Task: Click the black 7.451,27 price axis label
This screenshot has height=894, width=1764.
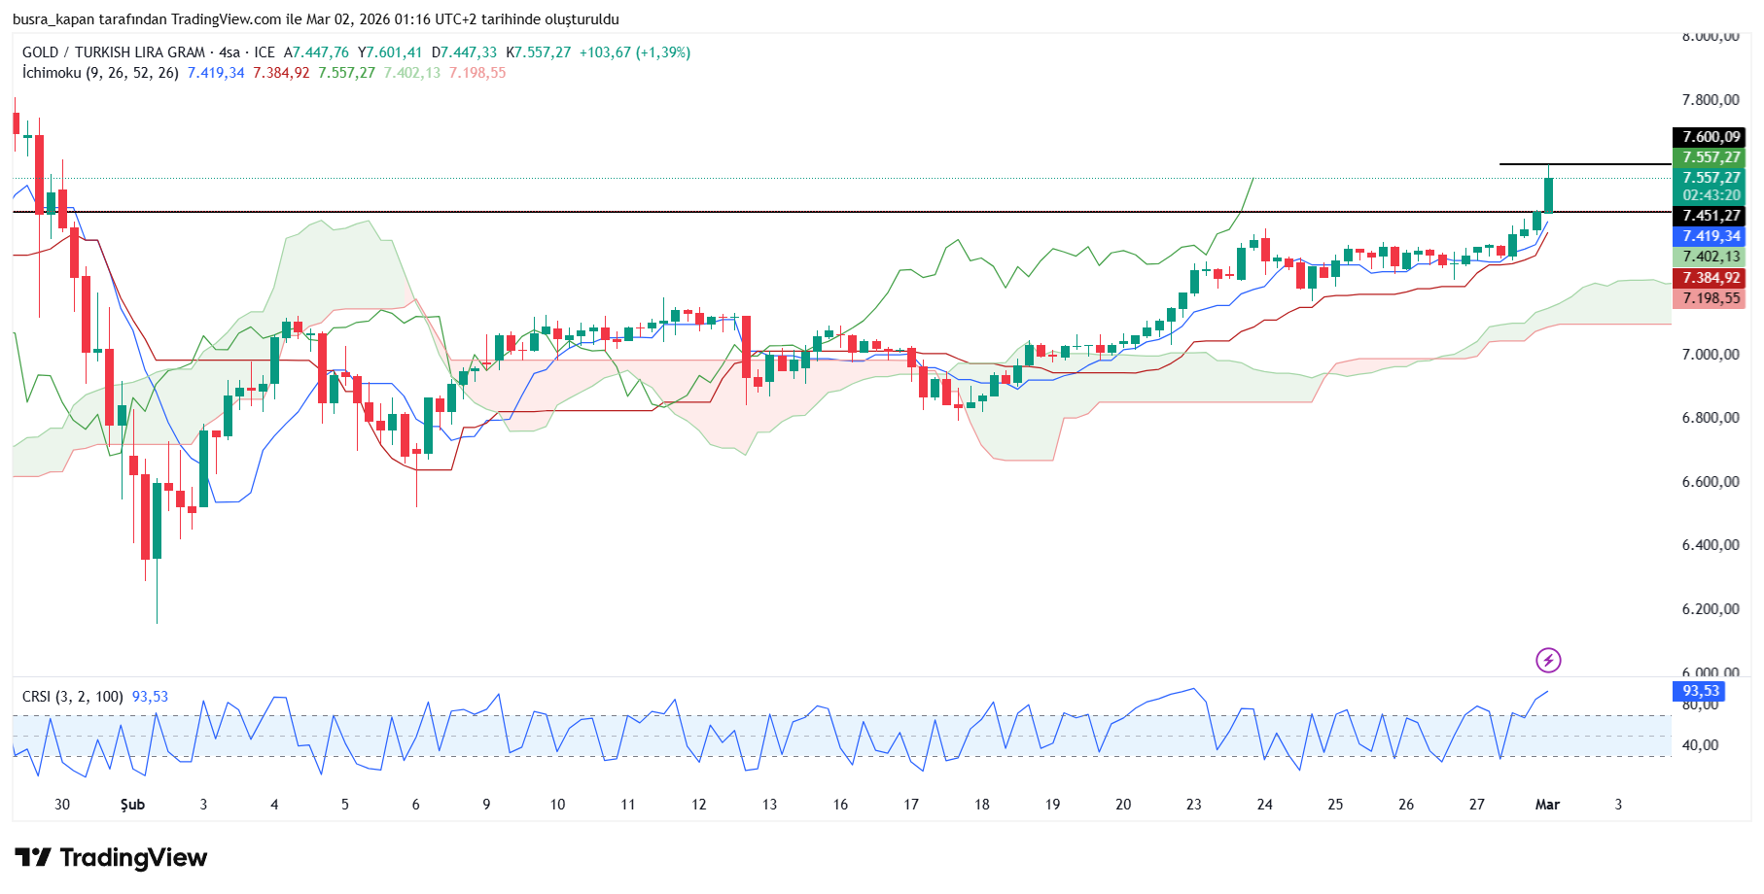Action: pyautogui.click(x=1711, y=216)
